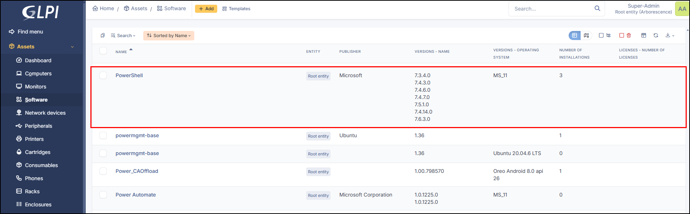
Task: Click PowerShell version 7.4.14.0
Action: click(x=423, y=112)
